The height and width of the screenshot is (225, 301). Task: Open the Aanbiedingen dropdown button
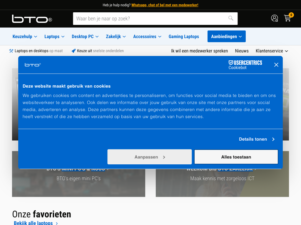(x=227, y=36)
